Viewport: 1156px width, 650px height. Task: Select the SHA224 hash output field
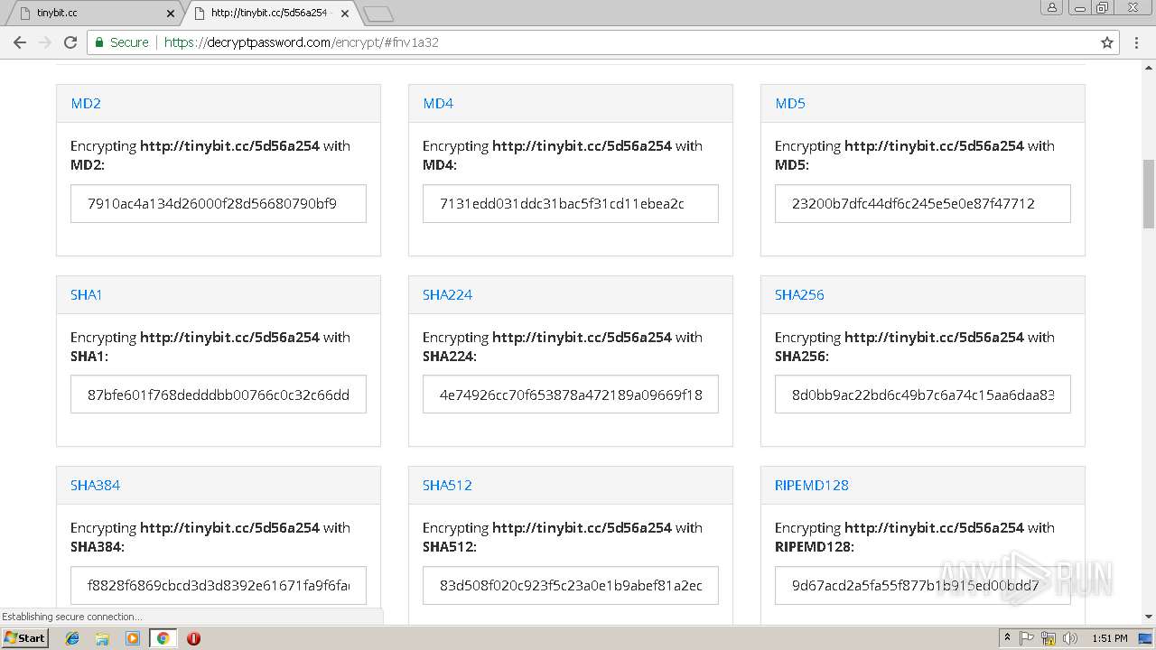(x=571, y=395)
